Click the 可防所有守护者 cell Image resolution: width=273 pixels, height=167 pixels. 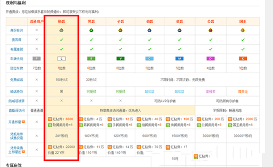pos(227,101)
